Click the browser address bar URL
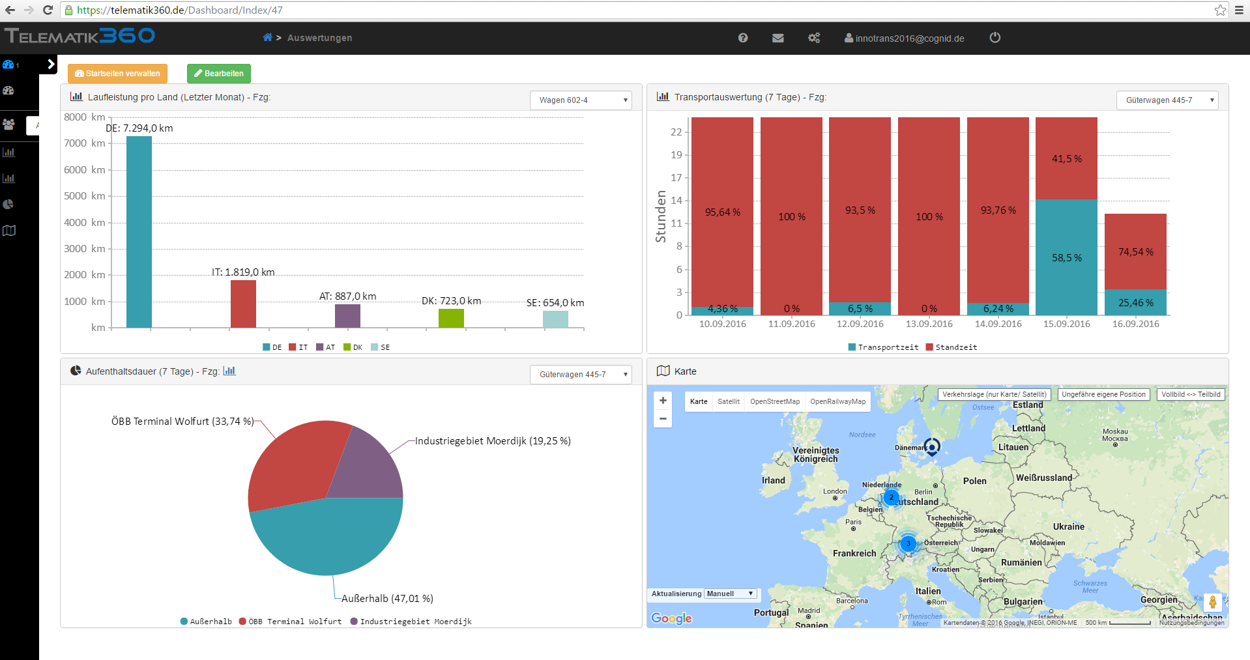This screenshot has height=660, width=1250. coord(180,10)
